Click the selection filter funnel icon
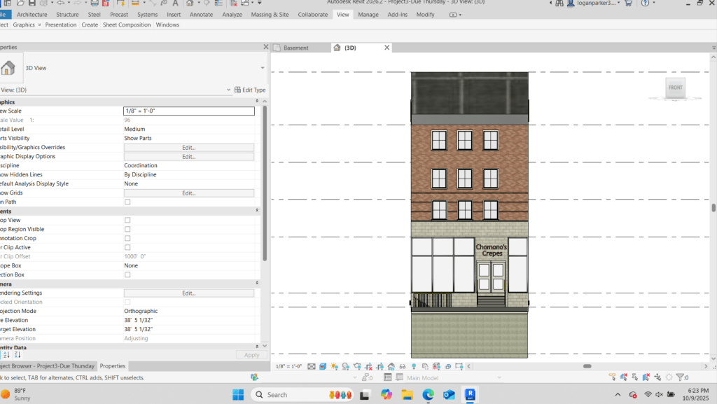This screenshot has height=404, width=717. point(681,377)
